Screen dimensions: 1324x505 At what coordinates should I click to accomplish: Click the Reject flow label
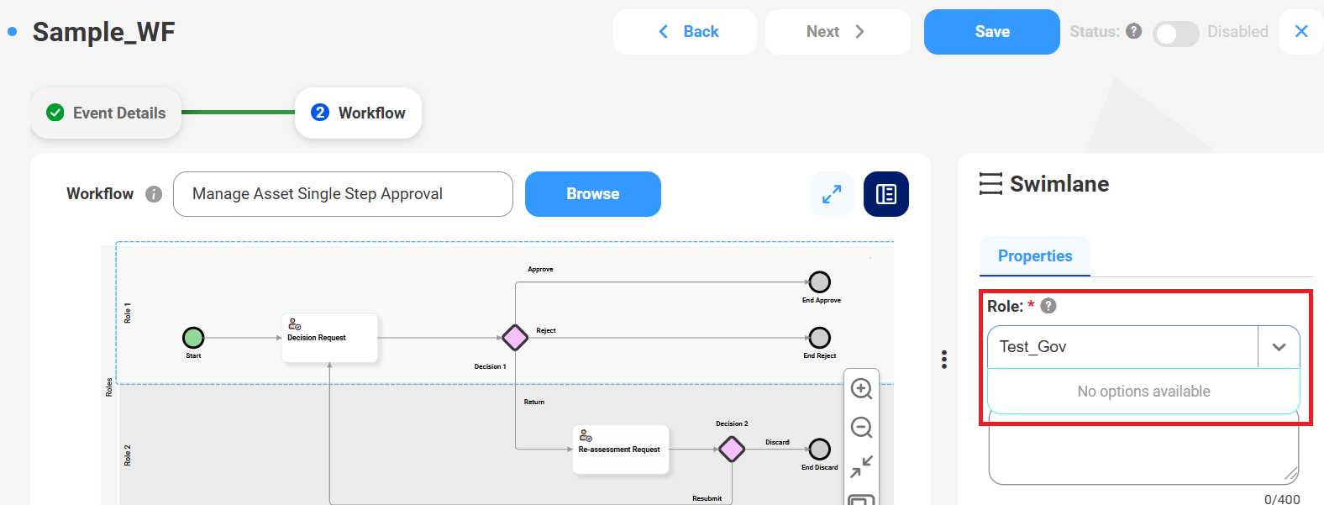click(546, 331)
